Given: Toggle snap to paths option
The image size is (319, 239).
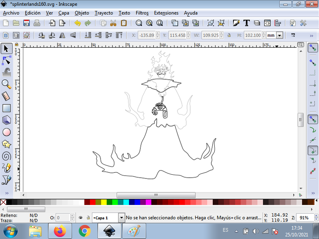Looking at the screenshot, I should 313,129.
